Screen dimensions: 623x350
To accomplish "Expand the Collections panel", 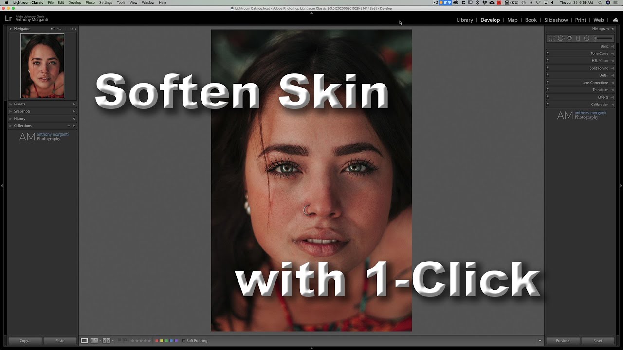I will (11, 126).
